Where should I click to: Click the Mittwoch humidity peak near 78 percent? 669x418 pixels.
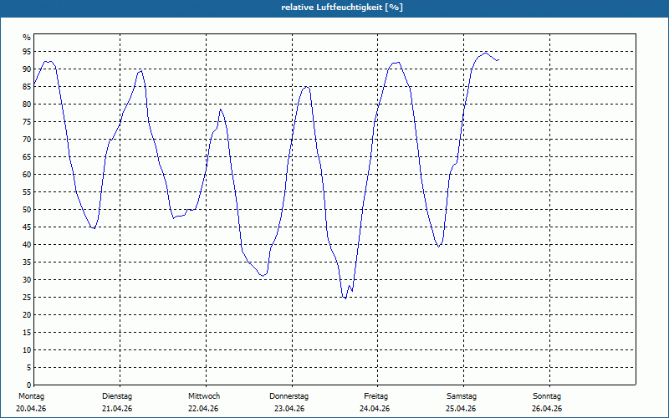(221, 110)
